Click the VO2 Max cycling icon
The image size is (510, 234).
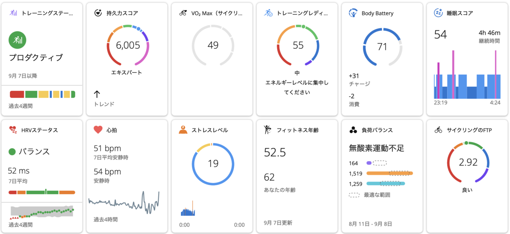(183, 13)
